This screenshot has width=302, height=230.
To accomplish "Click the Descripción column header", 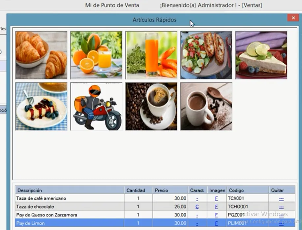I will pos(30,190).
